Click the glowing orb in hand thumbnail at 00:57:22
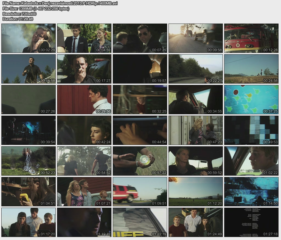 click(x=140, y=161)
